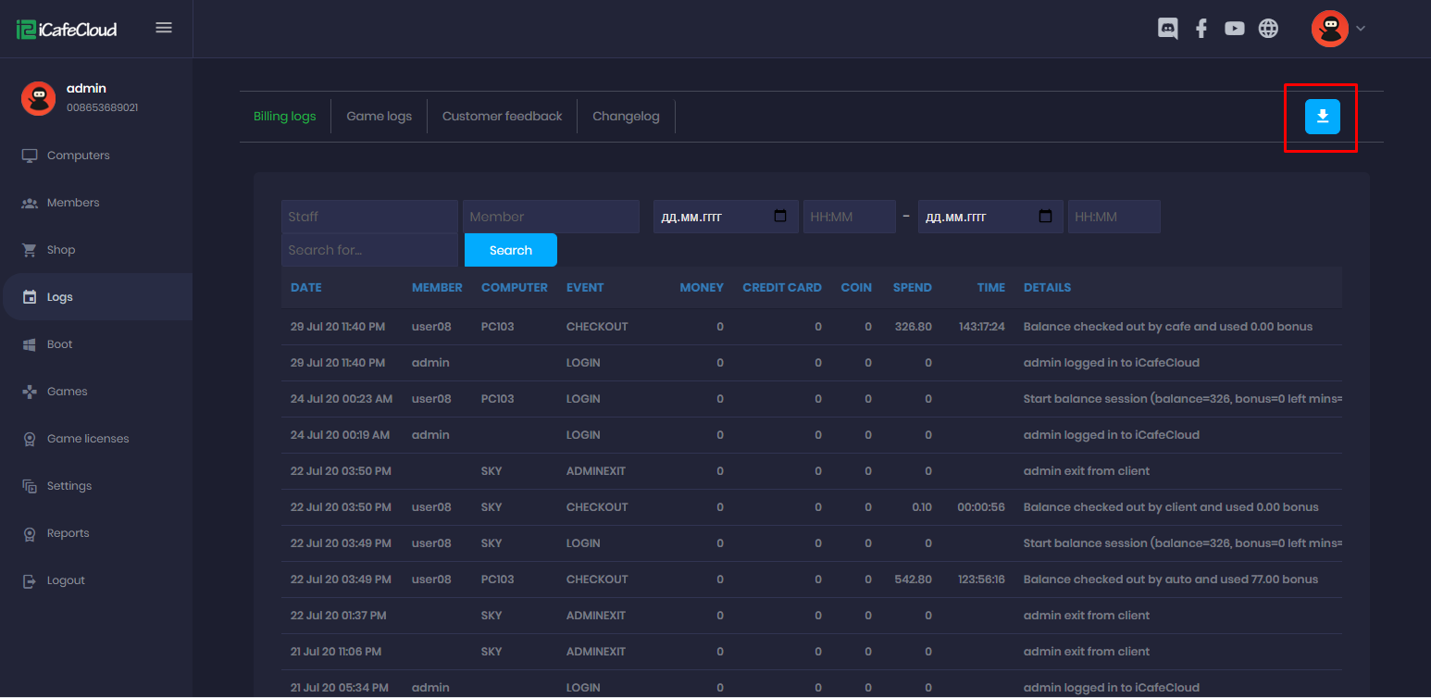Viewport: 1431px width, 698px height.
Task: Click the Game licenses badge icon
Action: (x=30, y=439)
